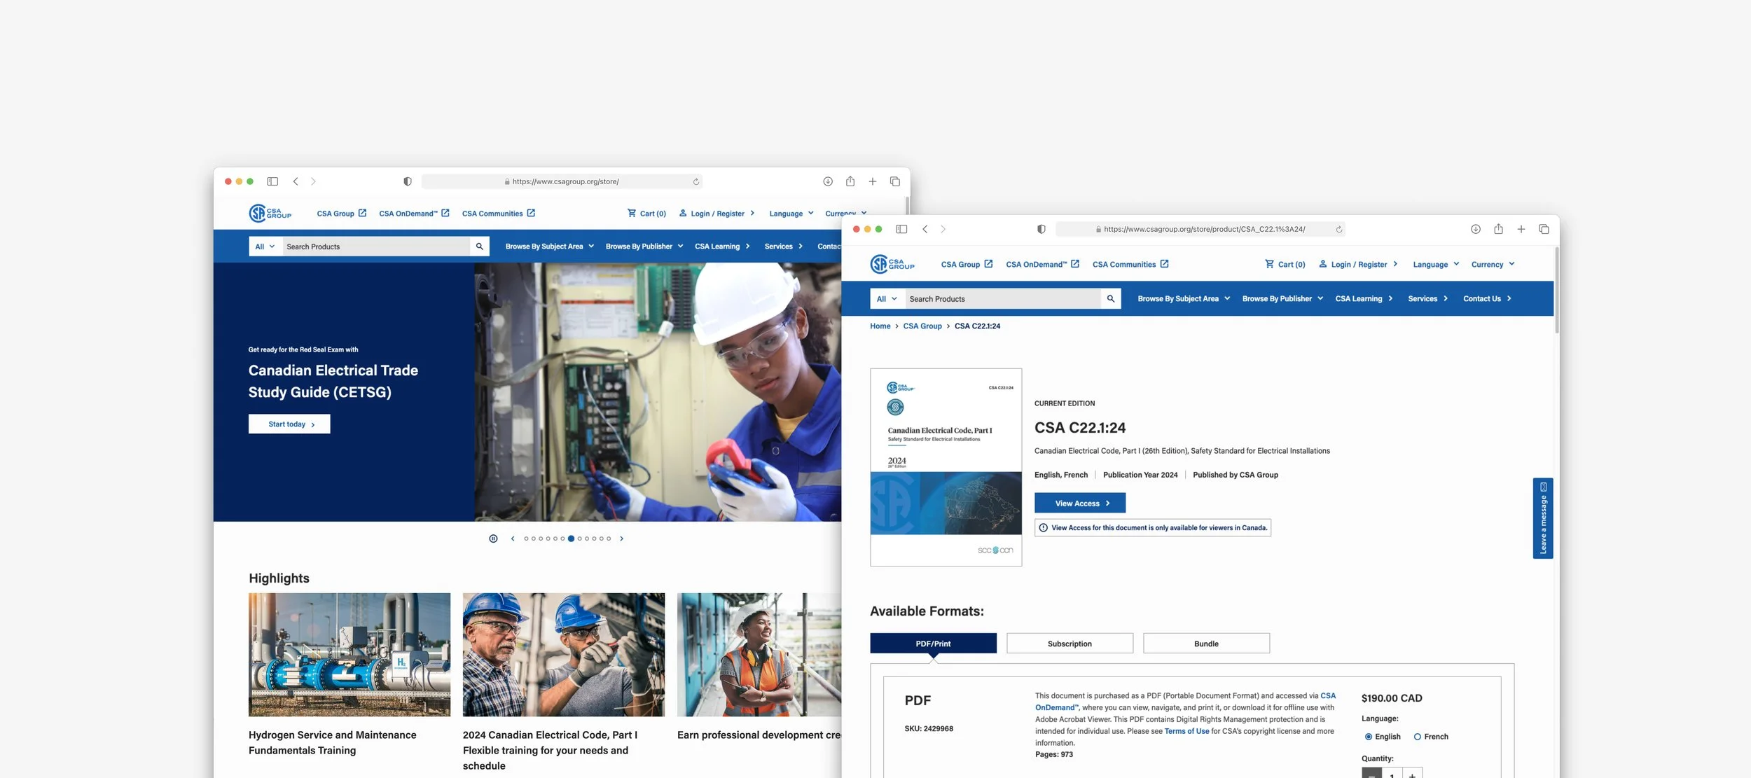
Task: Click the View Access button
Action: point(1079,503)
